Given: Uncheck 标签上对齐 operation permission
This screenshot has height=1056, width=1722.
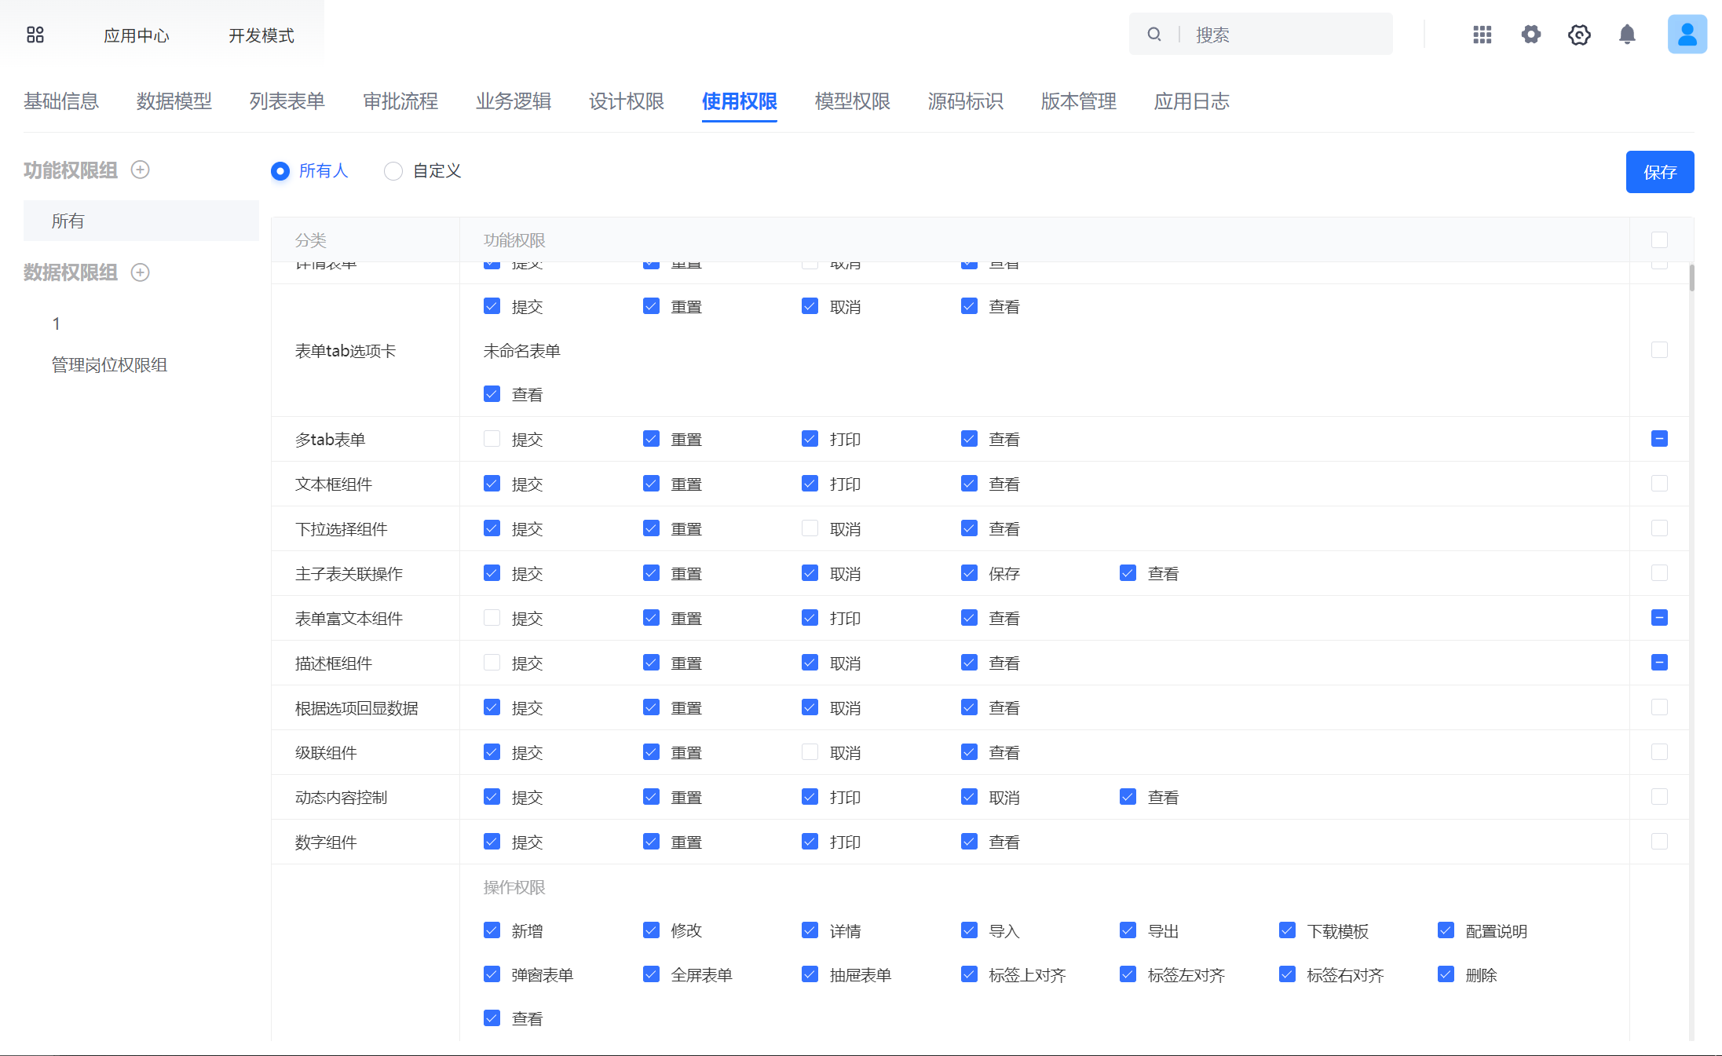Looking at the screenshot, I should pyautogui.click(x=970, y=974).
